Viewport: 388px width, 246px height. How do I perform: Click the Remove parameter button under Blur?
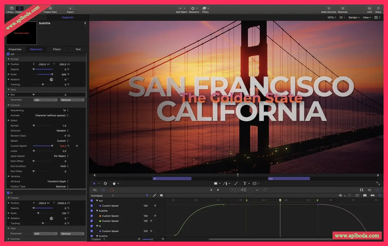[72, 100]
